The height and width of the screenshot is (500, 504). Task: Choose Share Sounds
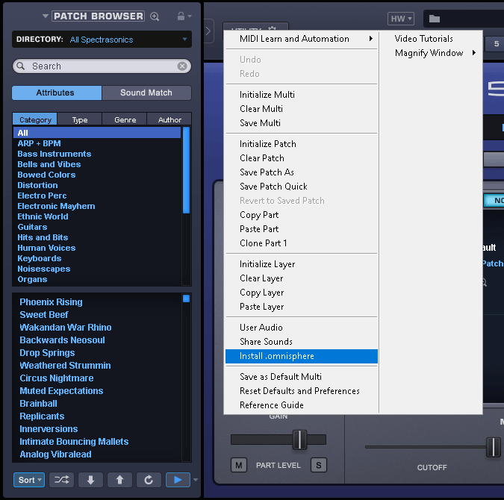point(302,342)
